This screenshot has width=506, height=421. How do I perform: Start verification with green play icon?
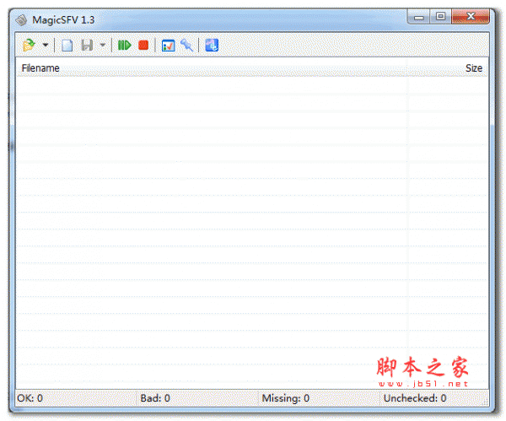pos(124,46)
